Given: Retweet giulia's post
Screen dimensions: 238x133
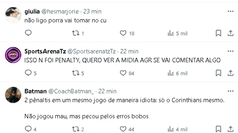Looking at the screenshot, I should pyautogui.click(x=75, y=33).
